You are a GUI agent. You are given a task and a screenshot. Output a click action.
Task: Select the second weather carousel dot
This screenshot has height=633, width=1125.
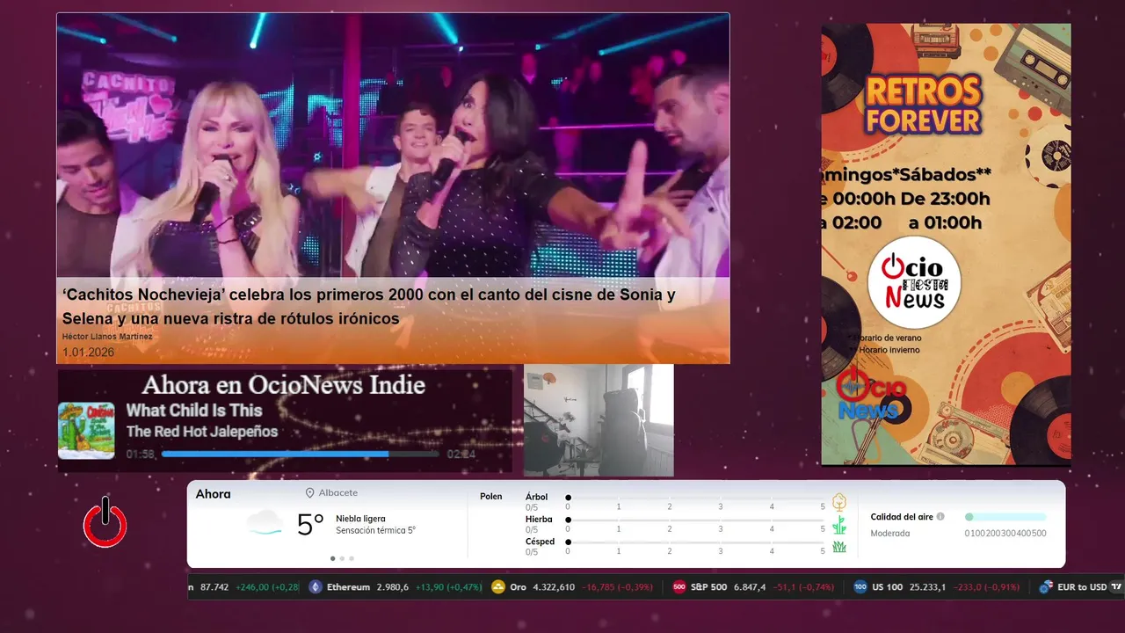pyautogui.click(x=342, y=558)
